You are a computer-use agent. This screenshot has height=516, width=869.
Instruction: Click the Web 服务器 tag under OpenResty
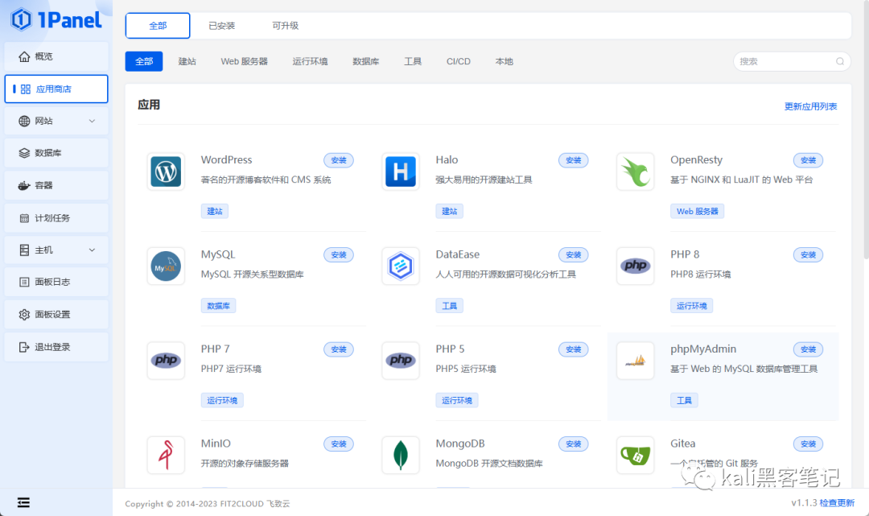tap(697, 211)
